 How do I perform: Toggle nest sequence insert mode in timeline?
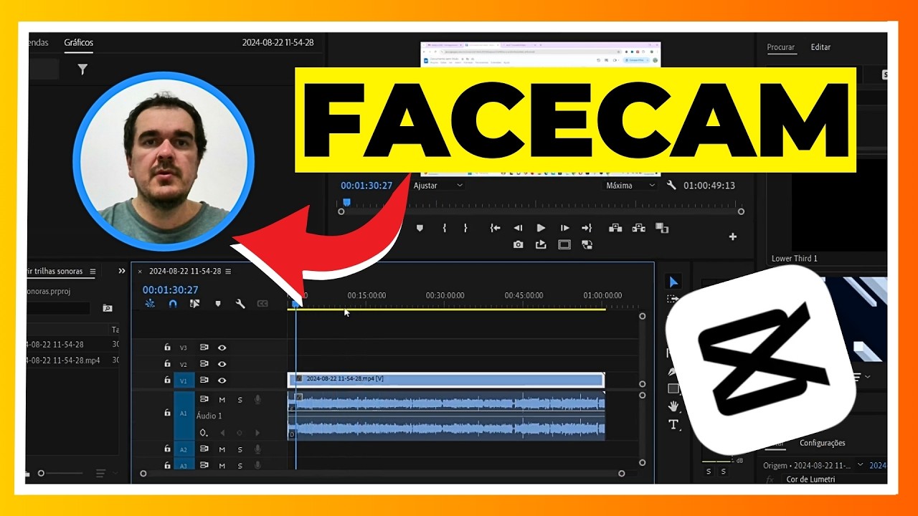pyautogui.click(x=150, y=304)
